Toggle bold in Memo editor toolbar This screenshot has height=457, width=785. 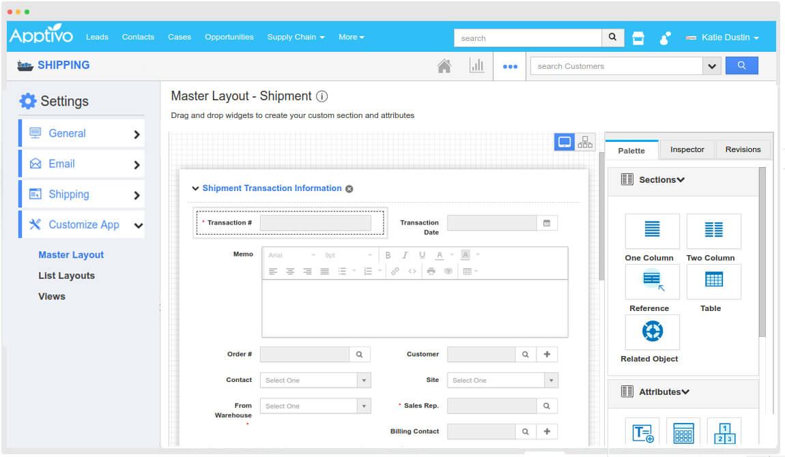click(x=388, y=255)
